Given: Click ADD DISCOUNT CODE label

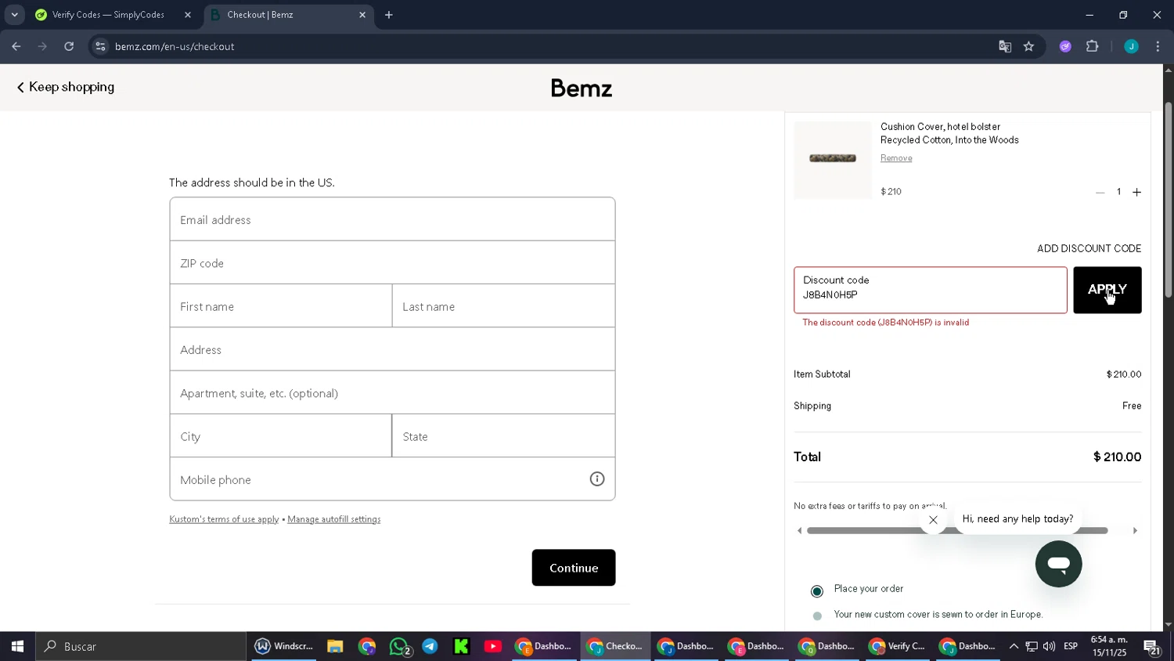Looking at the screenshot, I should pos(1089,248).
